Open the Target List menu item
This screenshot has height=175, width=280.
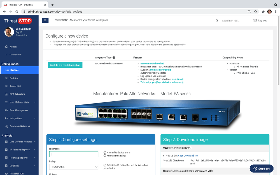(19, 86)
